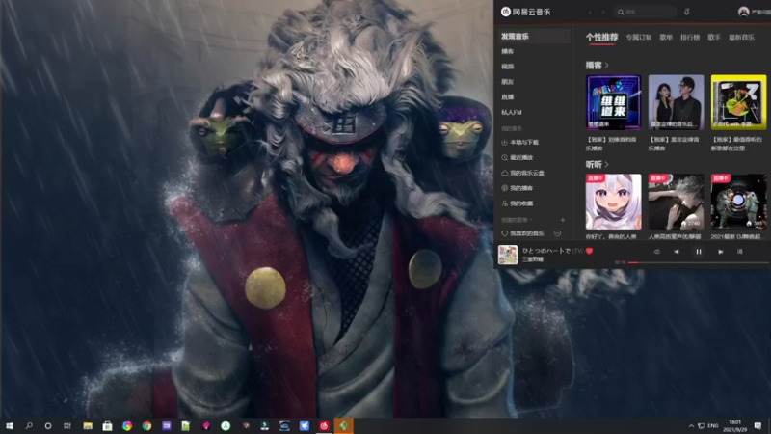Click the NetEase Cloud Music logo
This screenshot has height=434, width=771.
[525, 12]
